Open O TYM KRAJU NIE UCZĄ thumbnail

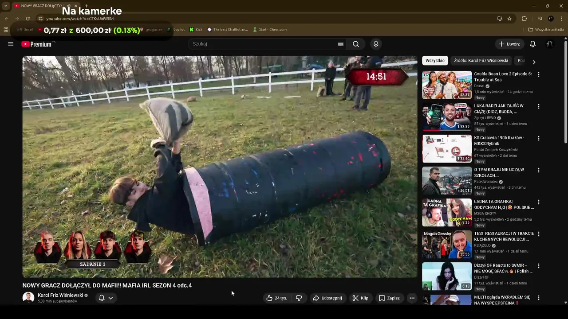pyautogui.click(x=447, y=180)
